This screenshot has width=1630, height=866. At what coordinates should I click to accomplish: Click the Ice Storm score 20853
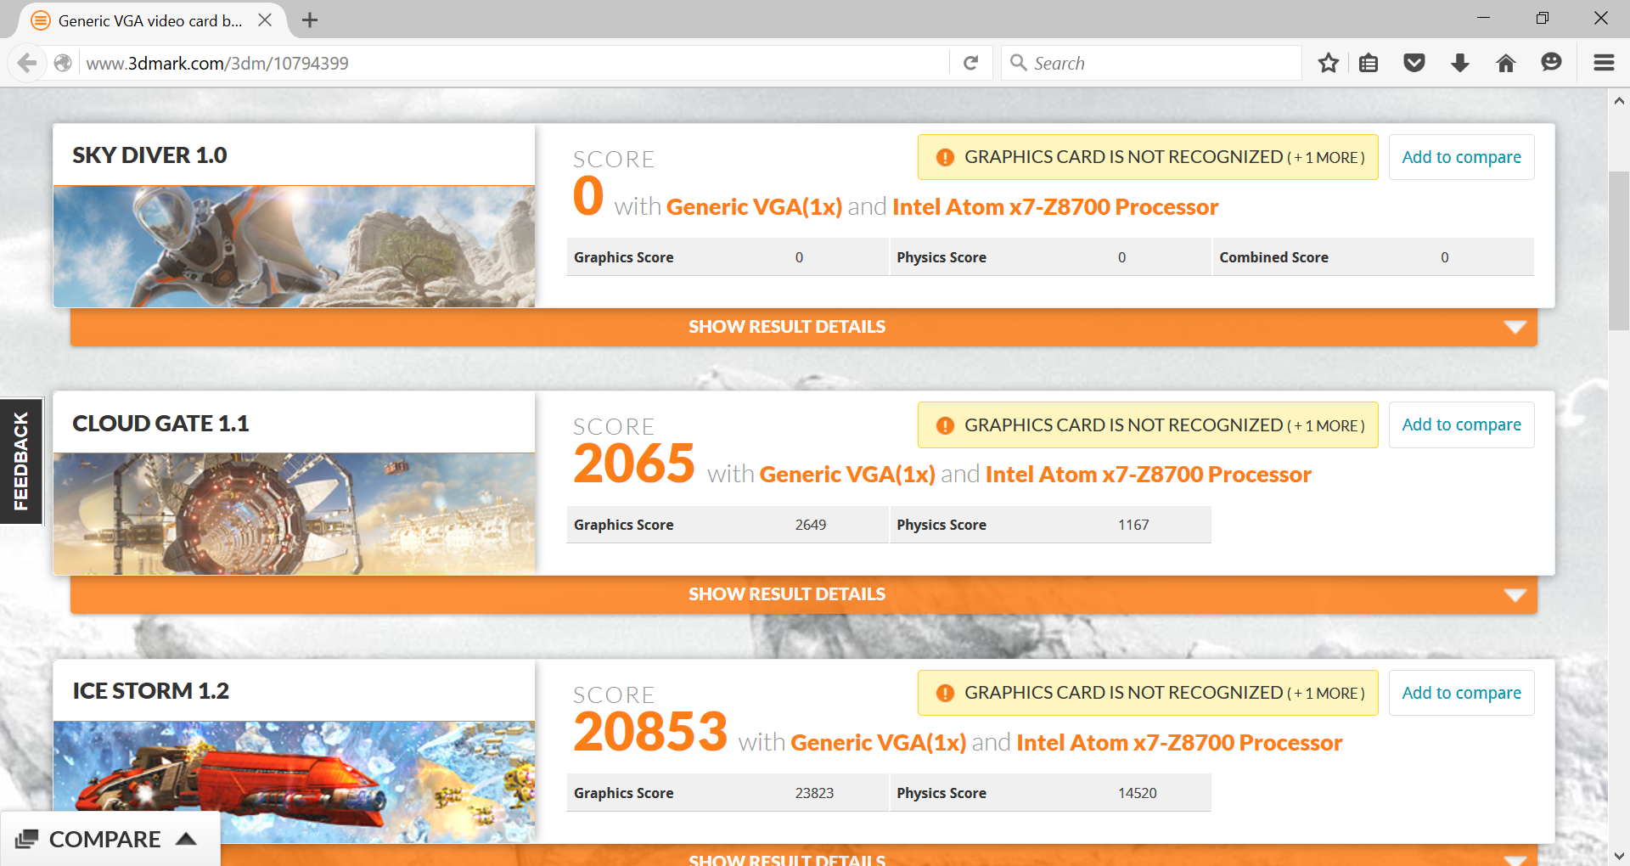(650, 732)
